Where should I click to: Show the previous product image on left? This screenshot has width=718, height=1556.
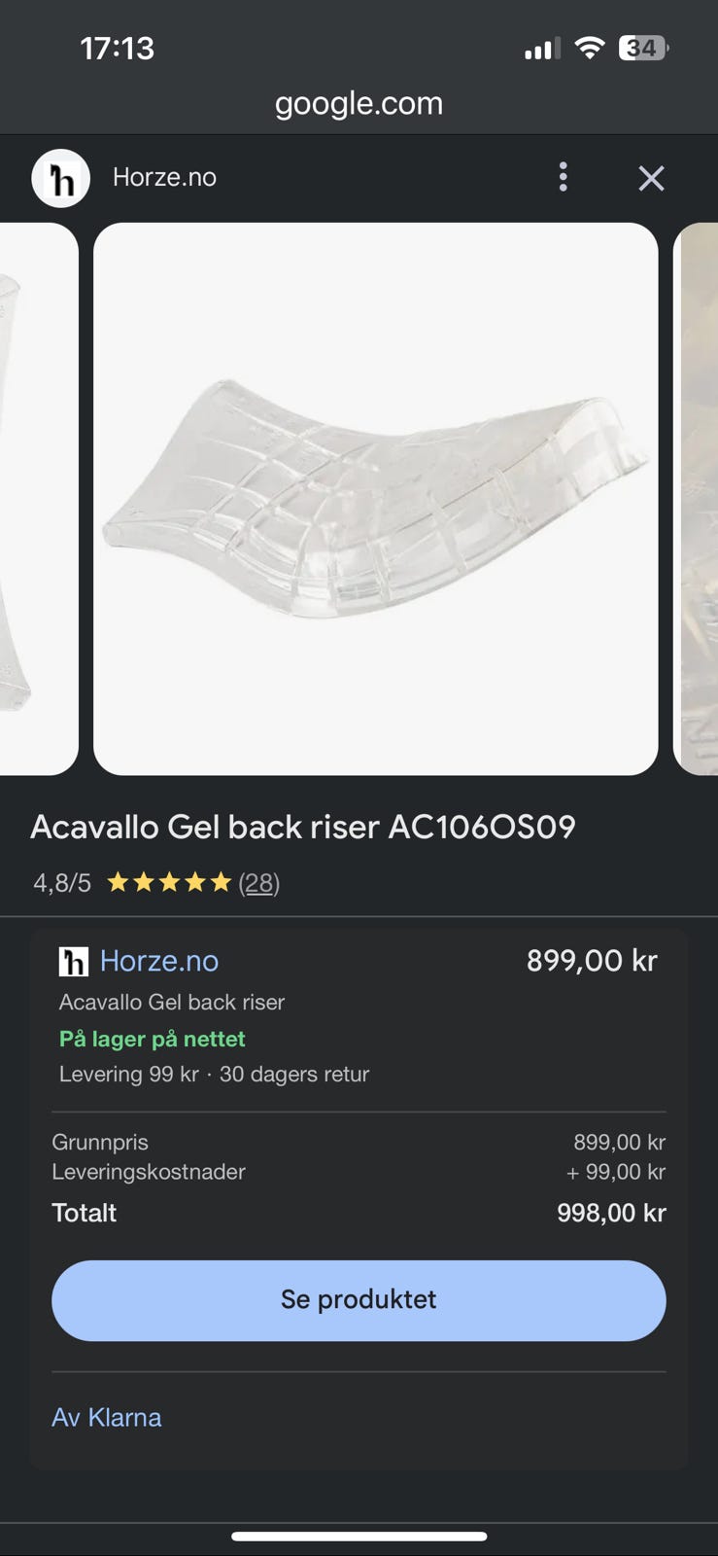click(x=39, y=499)
